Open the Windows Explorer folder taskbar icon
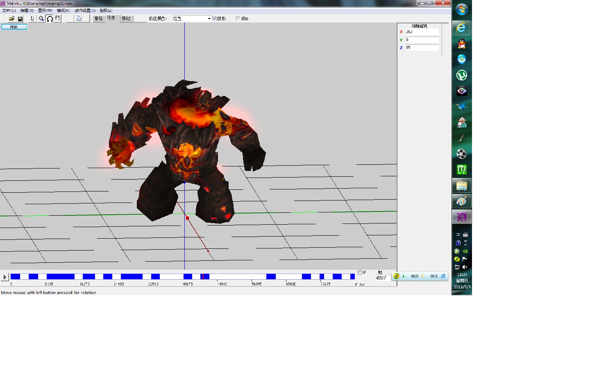Screen dimensions: 590x369 [x=462, y=186]
